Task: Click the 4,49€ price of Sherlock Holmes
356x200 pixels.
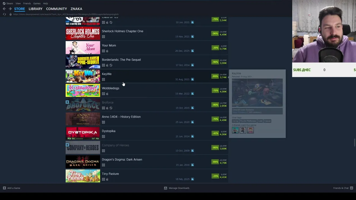Action: (223, 35)
